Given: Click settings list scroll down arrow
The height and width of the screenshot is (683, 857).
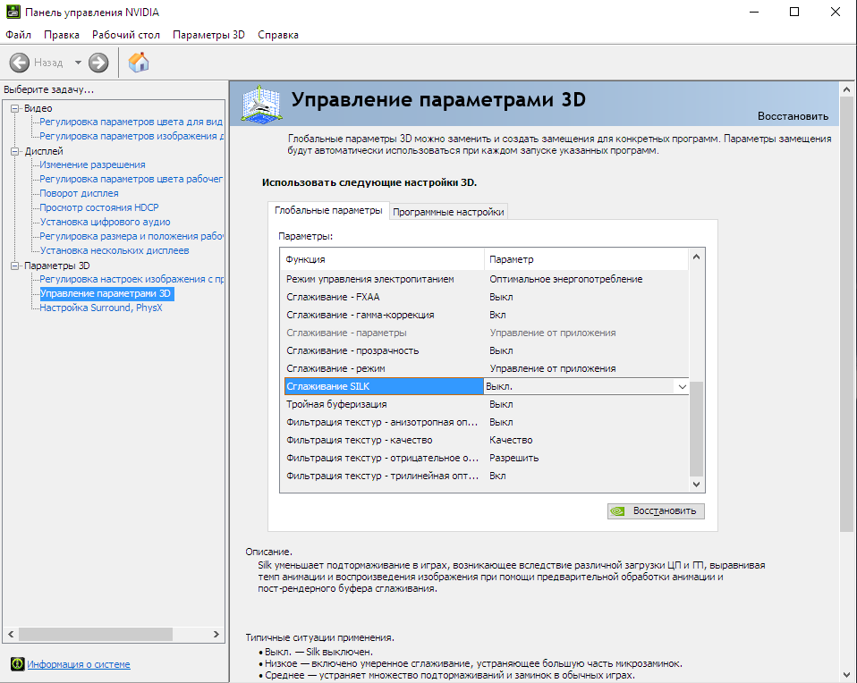Looking at the screenshot, I should (x=696, y=485).
